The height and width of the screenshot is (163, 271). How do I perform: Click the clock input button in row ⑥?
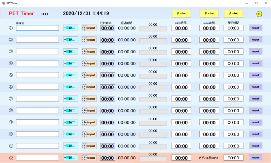[x=89, y=87]
